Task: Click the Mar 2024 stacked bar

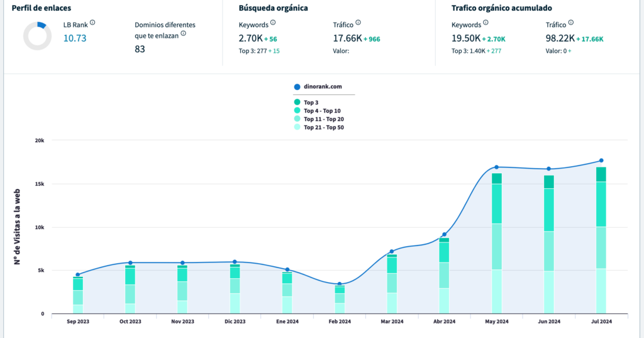Action: (392, 284)
